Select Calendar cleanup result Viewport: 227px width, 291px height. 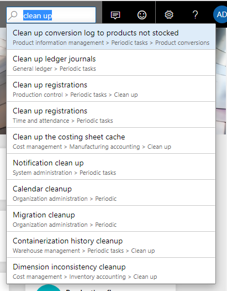pyautogui.click(x=111, y=193)
